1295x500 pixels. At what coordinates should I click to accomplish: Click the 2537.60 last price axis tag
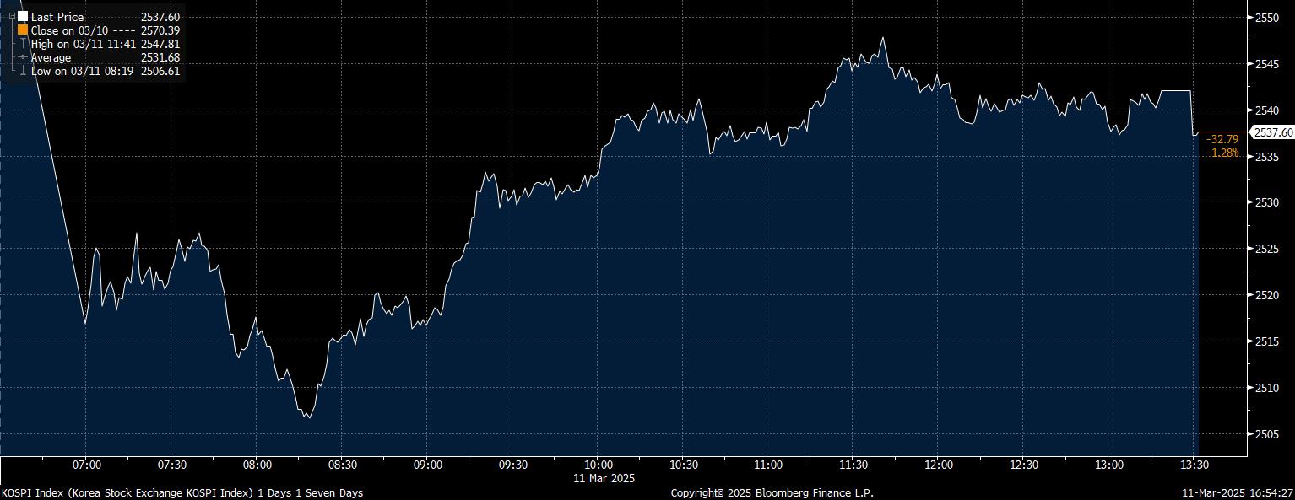point(1273,132)
